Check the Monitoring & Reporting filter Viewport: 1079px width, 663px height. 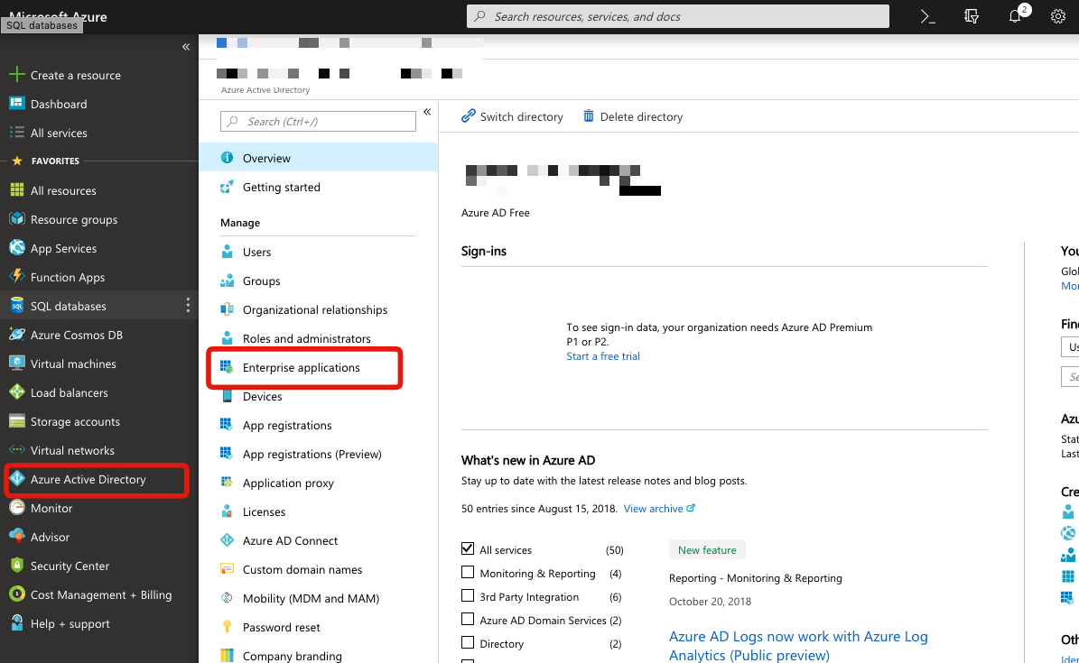point(468,574)
